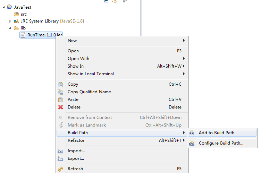Click the Copy icon in context menu

click(x=60, y=84)
